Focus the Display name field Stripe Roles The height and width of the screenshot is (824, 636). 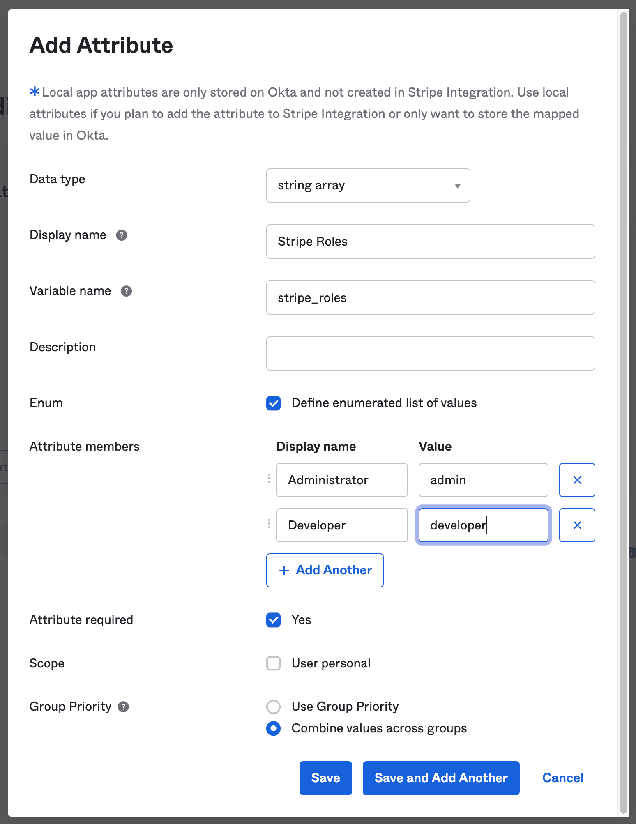pyautogui.click(x=431, y=242)
